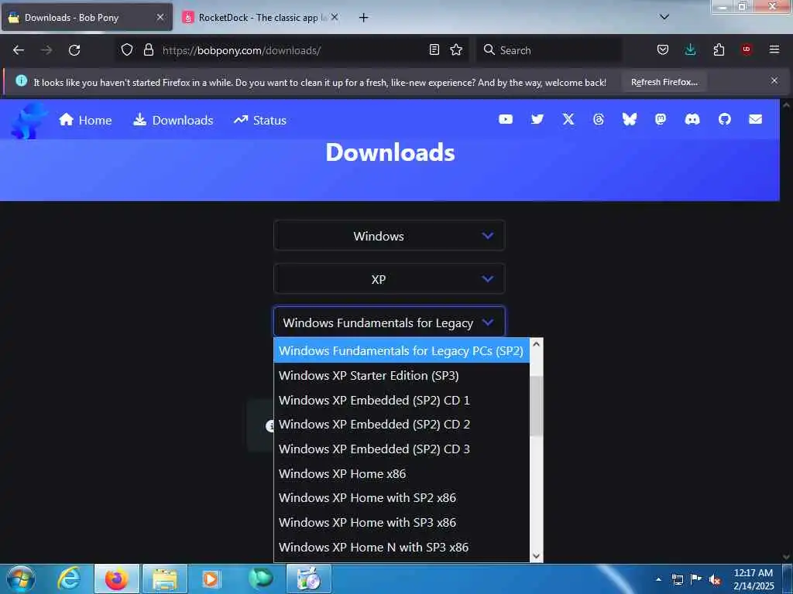Open the Downloads nav item
Viewport: 793px width, 594px height.
(173, 120)
